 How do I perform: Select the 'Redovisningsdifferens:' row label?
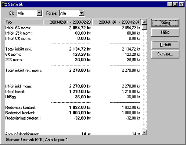tap(23, 118)
